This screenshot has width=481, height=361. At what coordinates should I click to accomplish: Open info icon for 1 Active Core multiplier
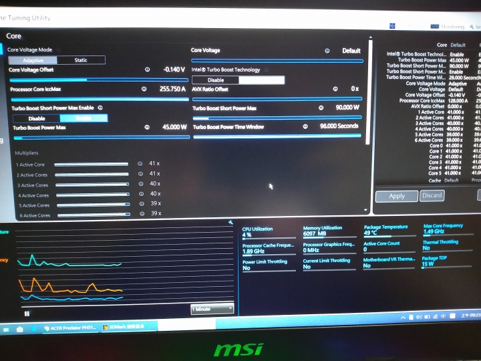[x=140, y=164]
